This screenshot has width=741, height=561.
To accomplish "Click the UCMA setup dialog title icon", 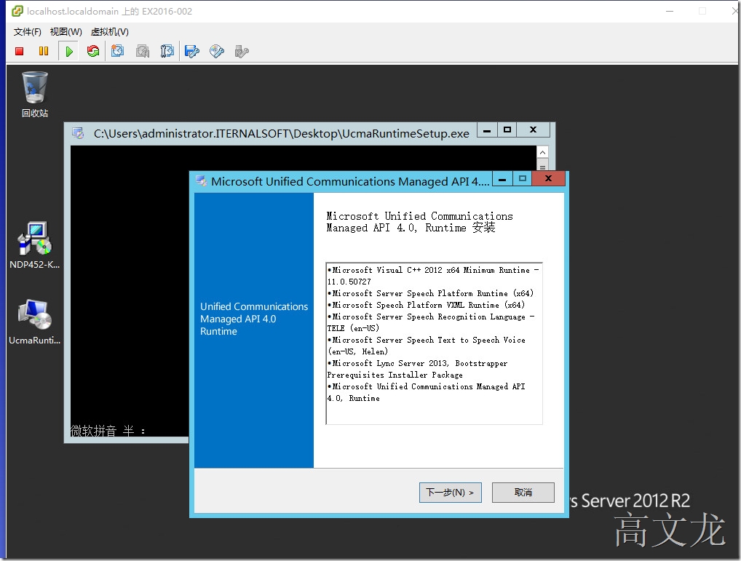I will click(202, 181).
